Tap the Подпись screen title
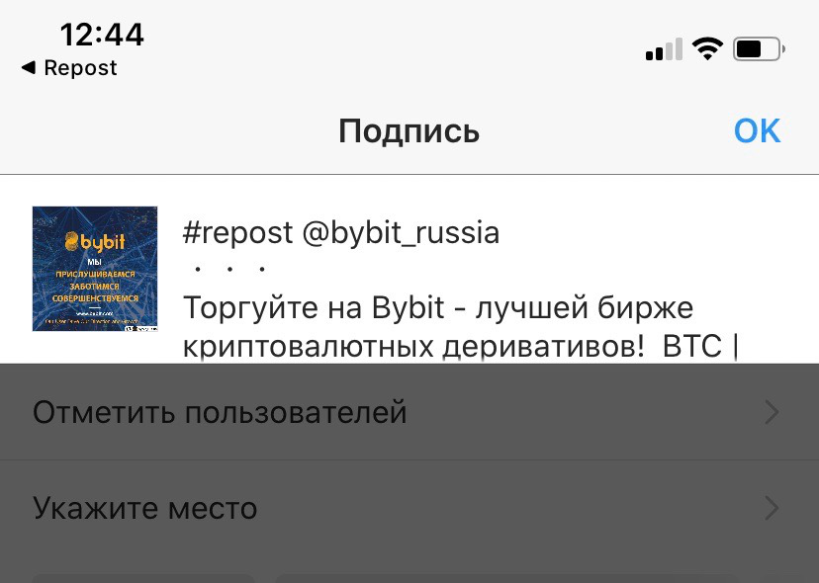The height and width of the screenshot is (583, 819). (x=409, y=130)
